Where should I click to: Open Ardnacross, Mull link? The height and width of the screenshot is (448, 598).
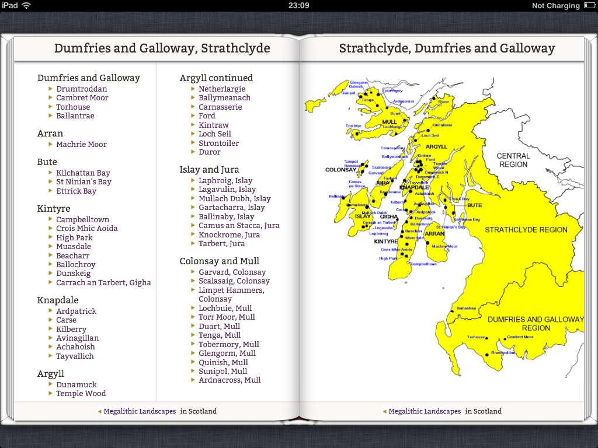pos(230,380)
